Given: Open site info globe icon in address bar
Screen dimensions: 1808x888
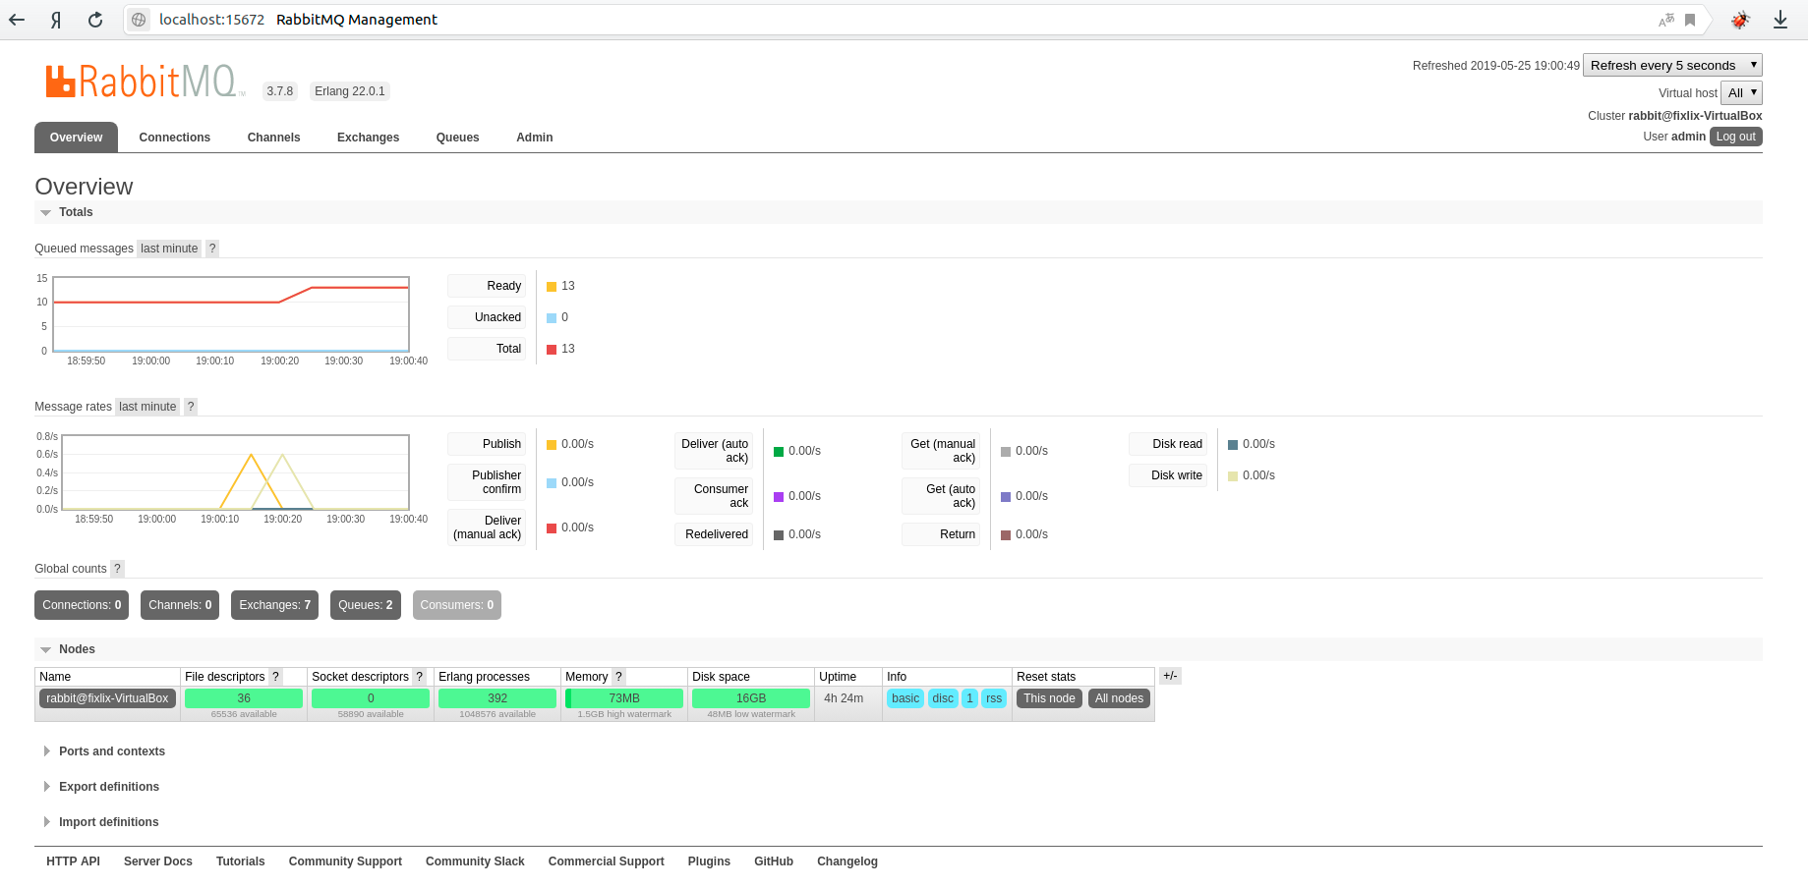Looking at the screenshot, I should (140, 20).
